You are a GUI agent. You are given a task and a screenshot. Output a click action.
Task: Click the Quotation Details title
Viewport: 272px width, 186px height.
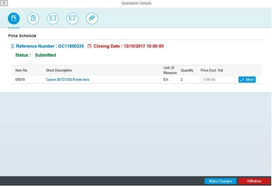[x=136, y=3]
